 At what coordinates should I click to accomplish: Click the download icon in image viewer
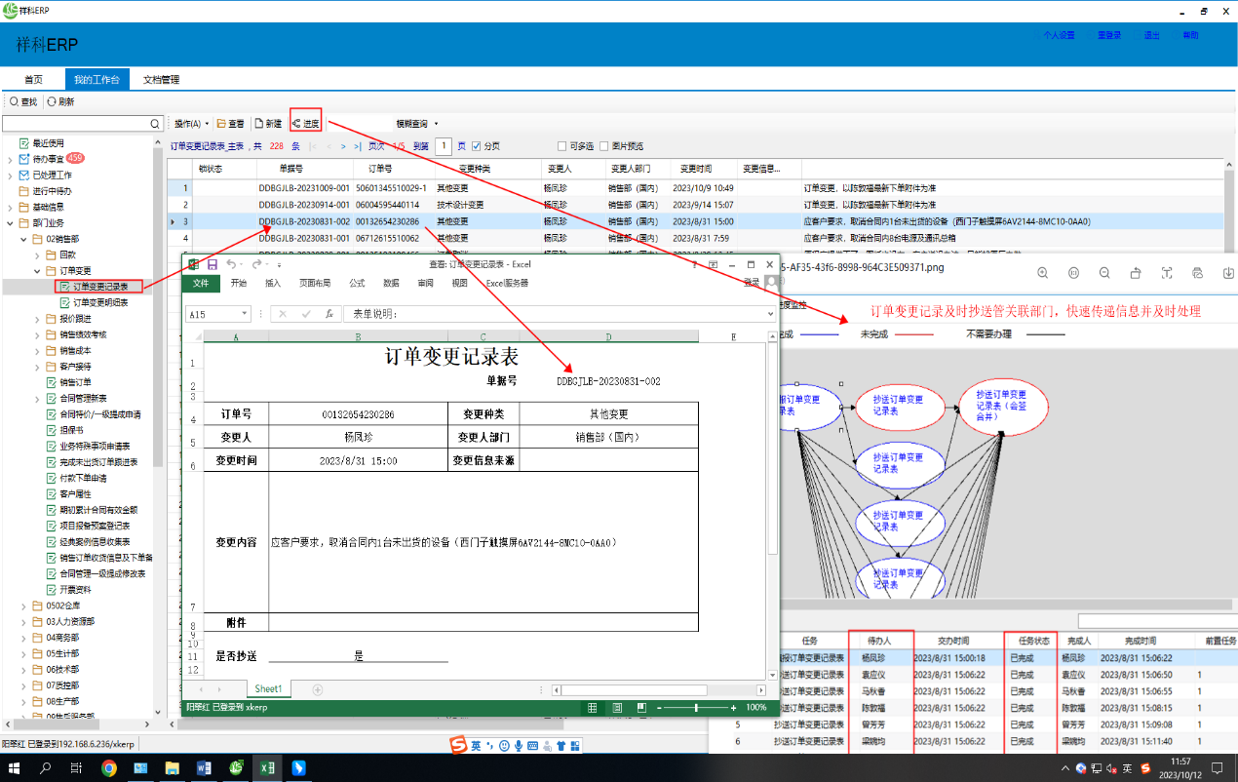[1228, 273]
